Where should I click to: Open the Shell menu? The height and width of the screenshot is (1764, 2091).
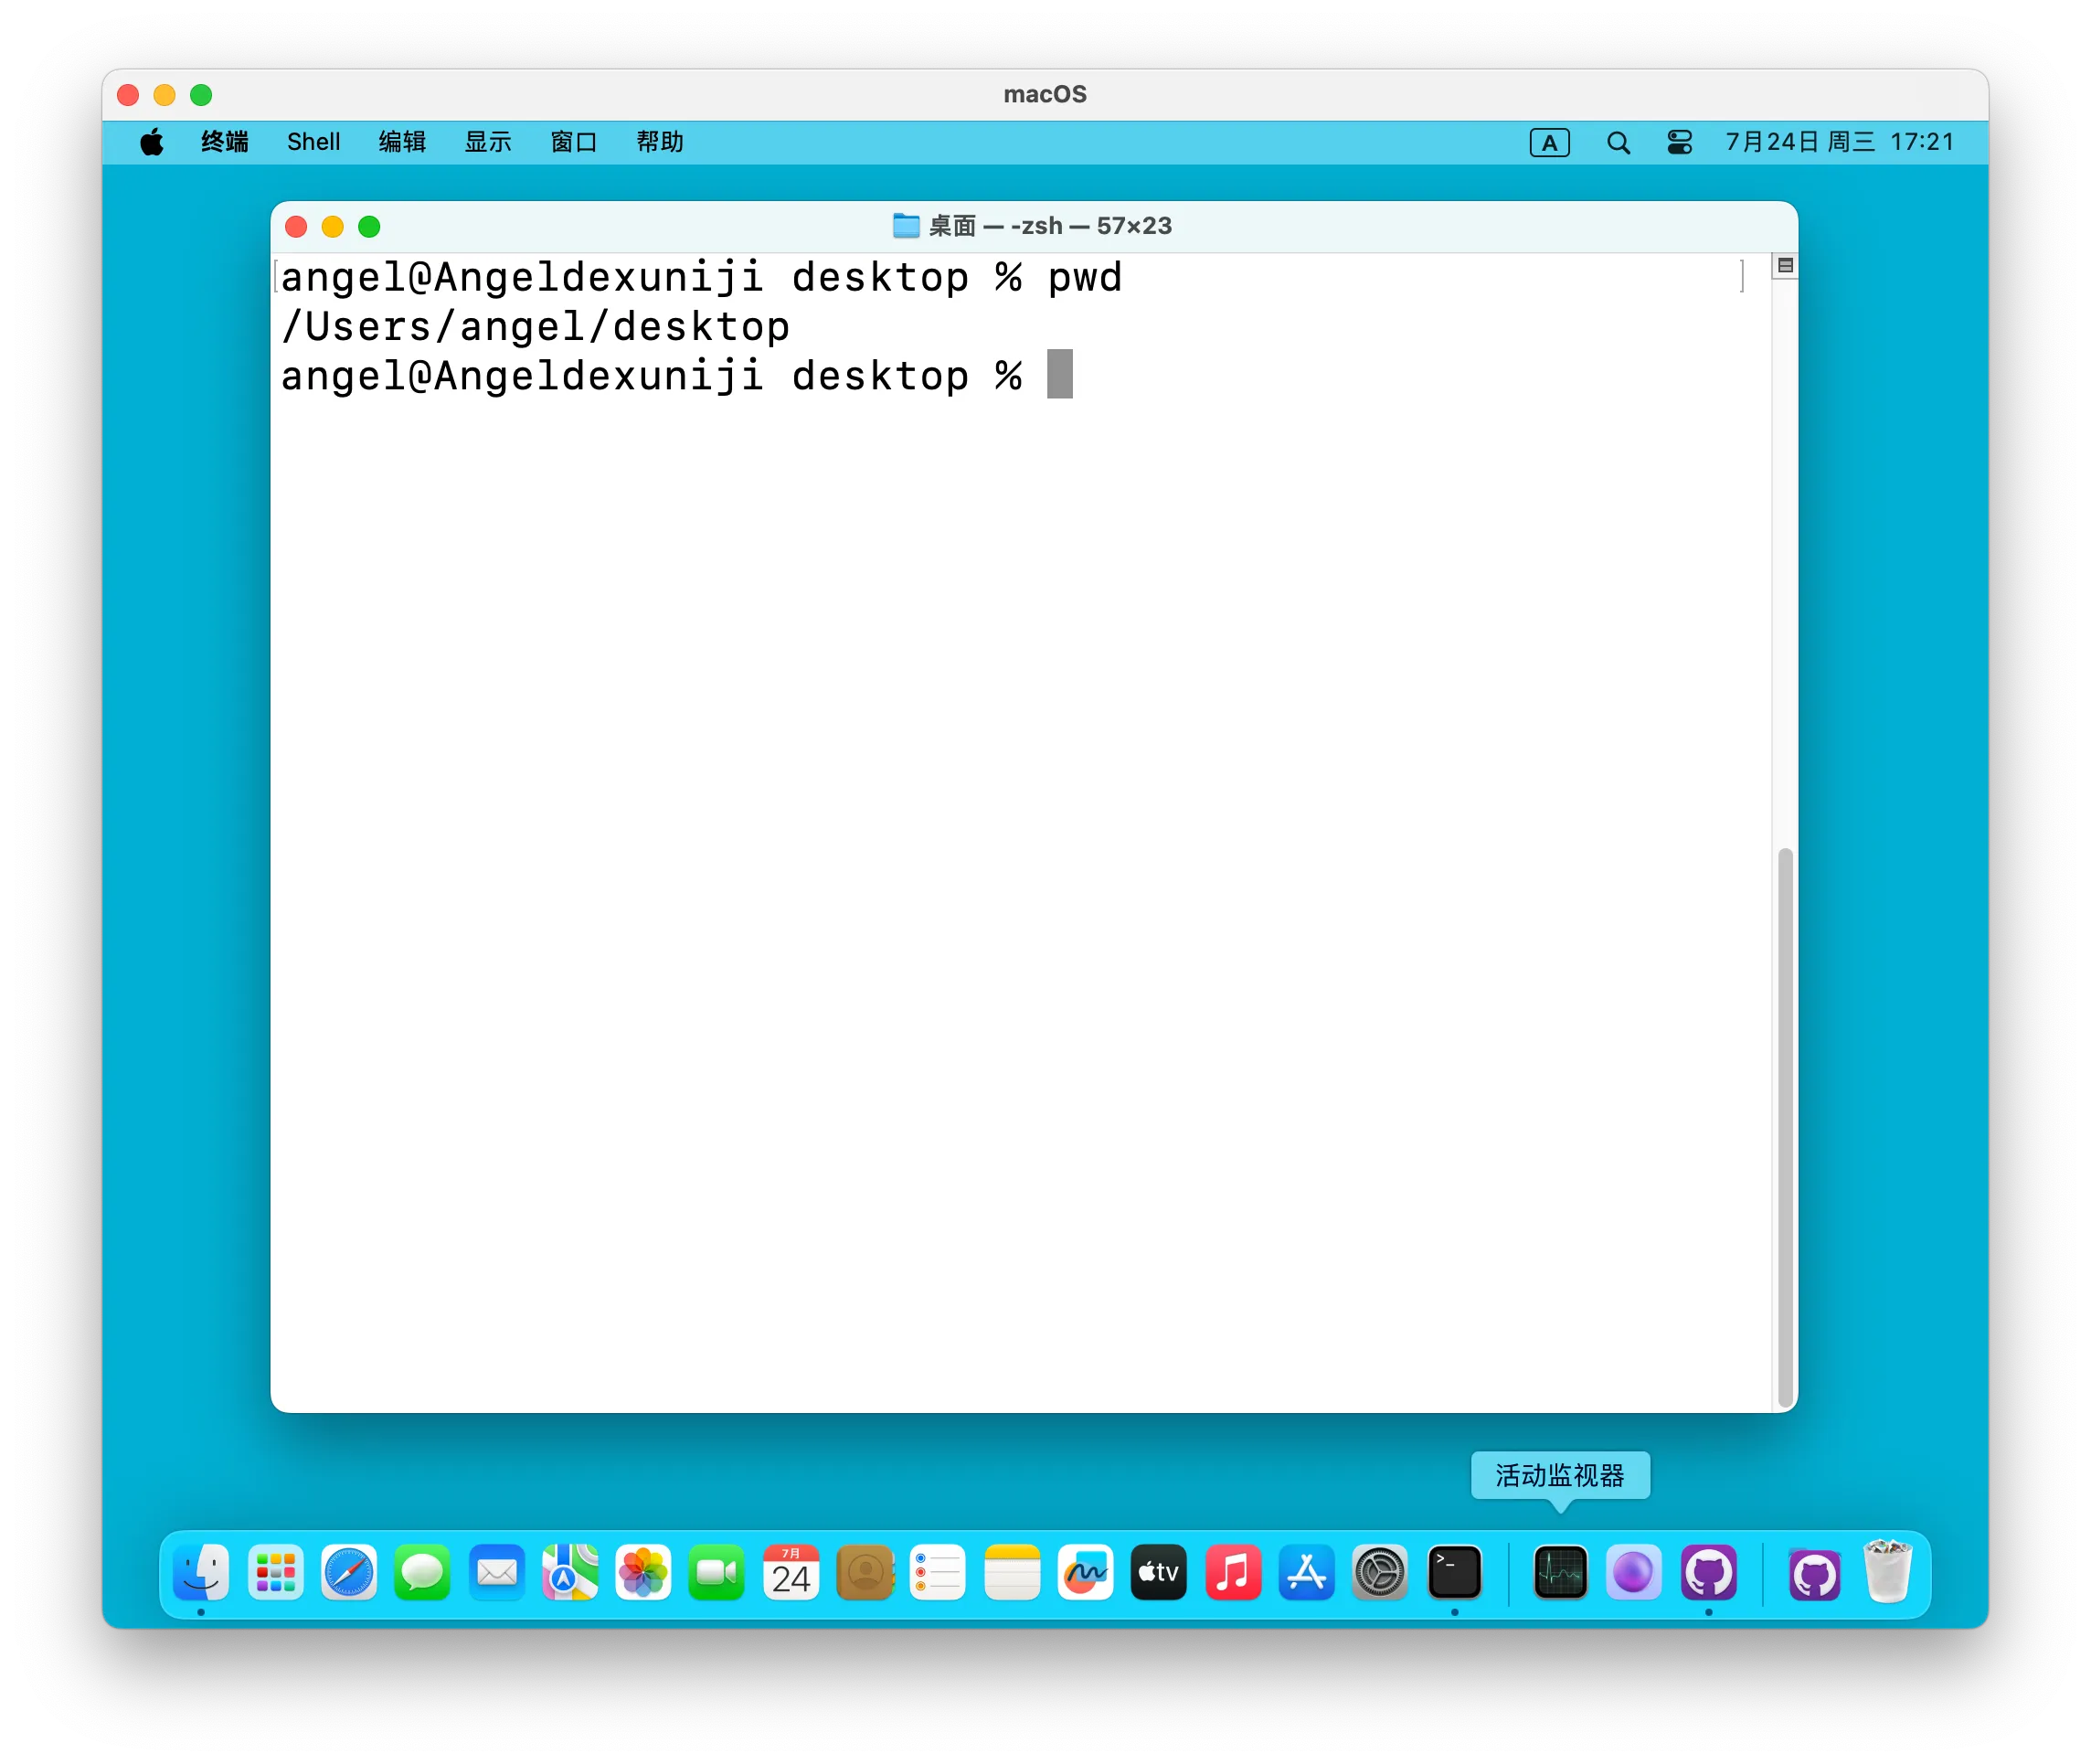tap(313, 143)
